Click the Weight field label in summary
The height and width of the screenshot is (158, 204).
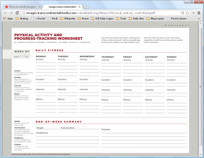[40, 128]
